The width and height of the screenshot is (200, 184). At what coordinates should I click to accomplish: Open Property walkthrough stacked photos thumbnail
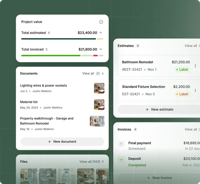(97, 121)
